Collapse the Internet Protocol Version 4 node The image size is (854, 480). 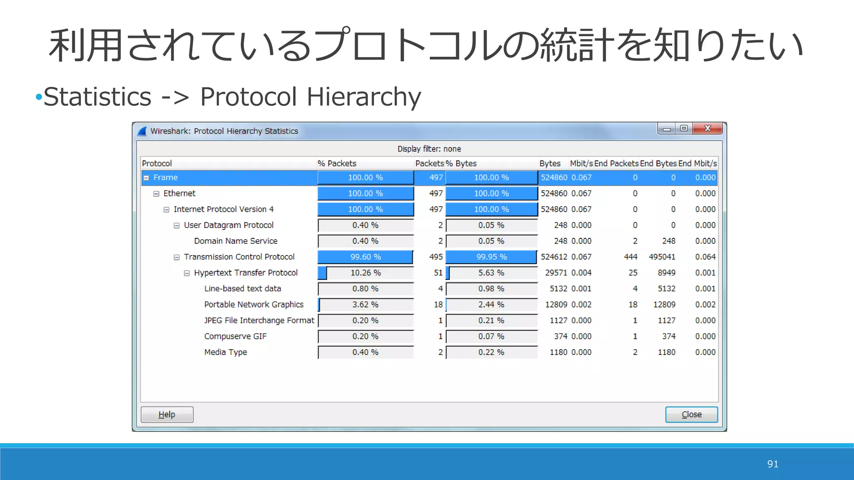[x=166, y=210]
